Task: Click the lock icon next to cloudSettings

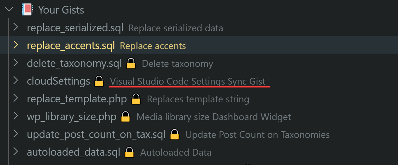Action: click(x=99, y=81)
